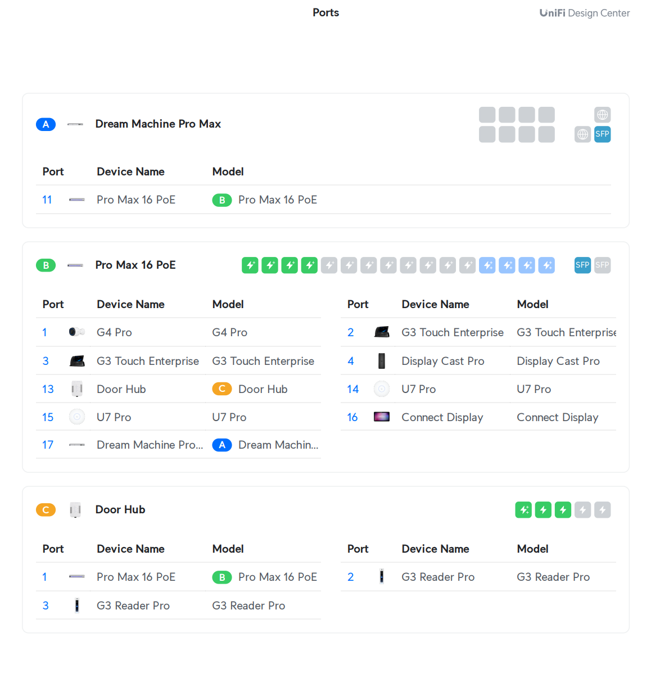Click the orange C badge beside Door Hub model

point(222,389)
